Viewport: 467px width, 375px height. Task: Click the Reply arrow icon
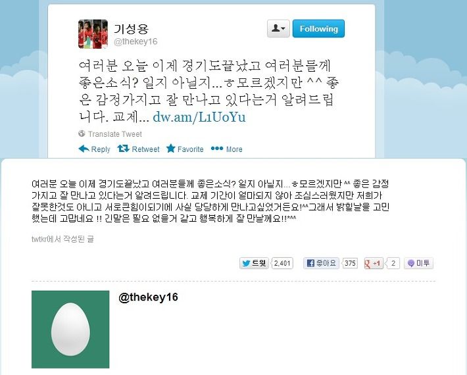click(x=84, y=148)
